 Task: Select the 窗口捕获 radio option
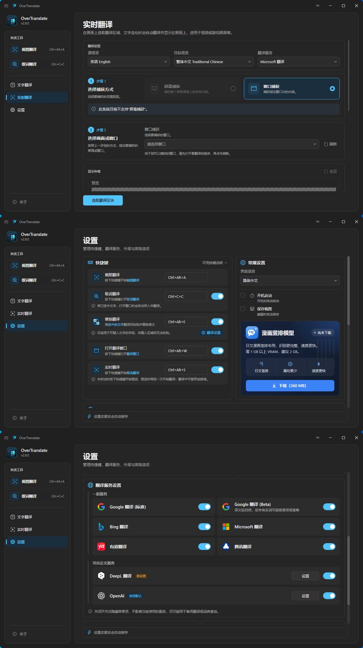[x=332, y=89]
